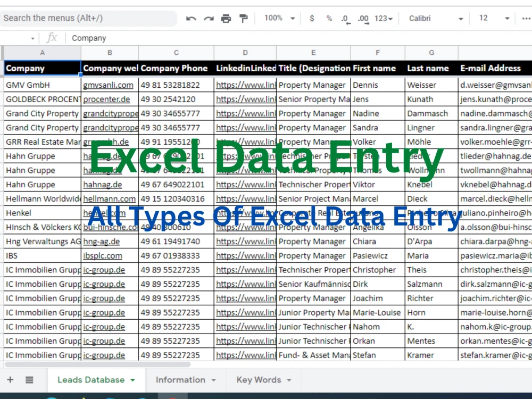The width and height of the screenshot is (532, 399).
Task: Apply currency format with the dollar icon
Action: 311,18
